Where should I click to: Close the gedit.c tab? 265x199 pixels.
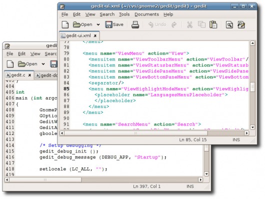tap(29, 75)
